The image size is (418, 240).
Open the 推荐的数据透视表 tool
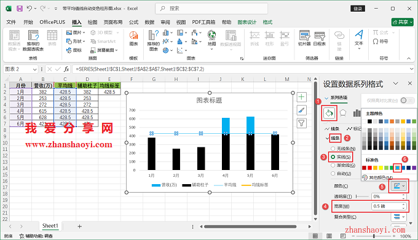[x=33, y=41]
